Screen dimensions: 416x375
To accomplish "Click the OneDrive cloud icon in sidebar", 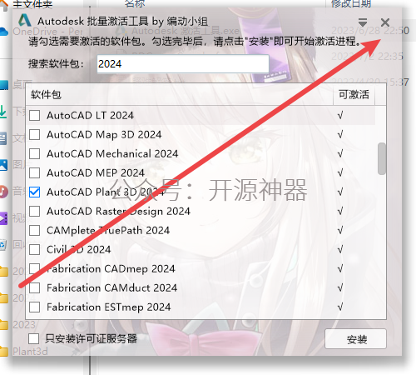I will click(x=4, y=31).
